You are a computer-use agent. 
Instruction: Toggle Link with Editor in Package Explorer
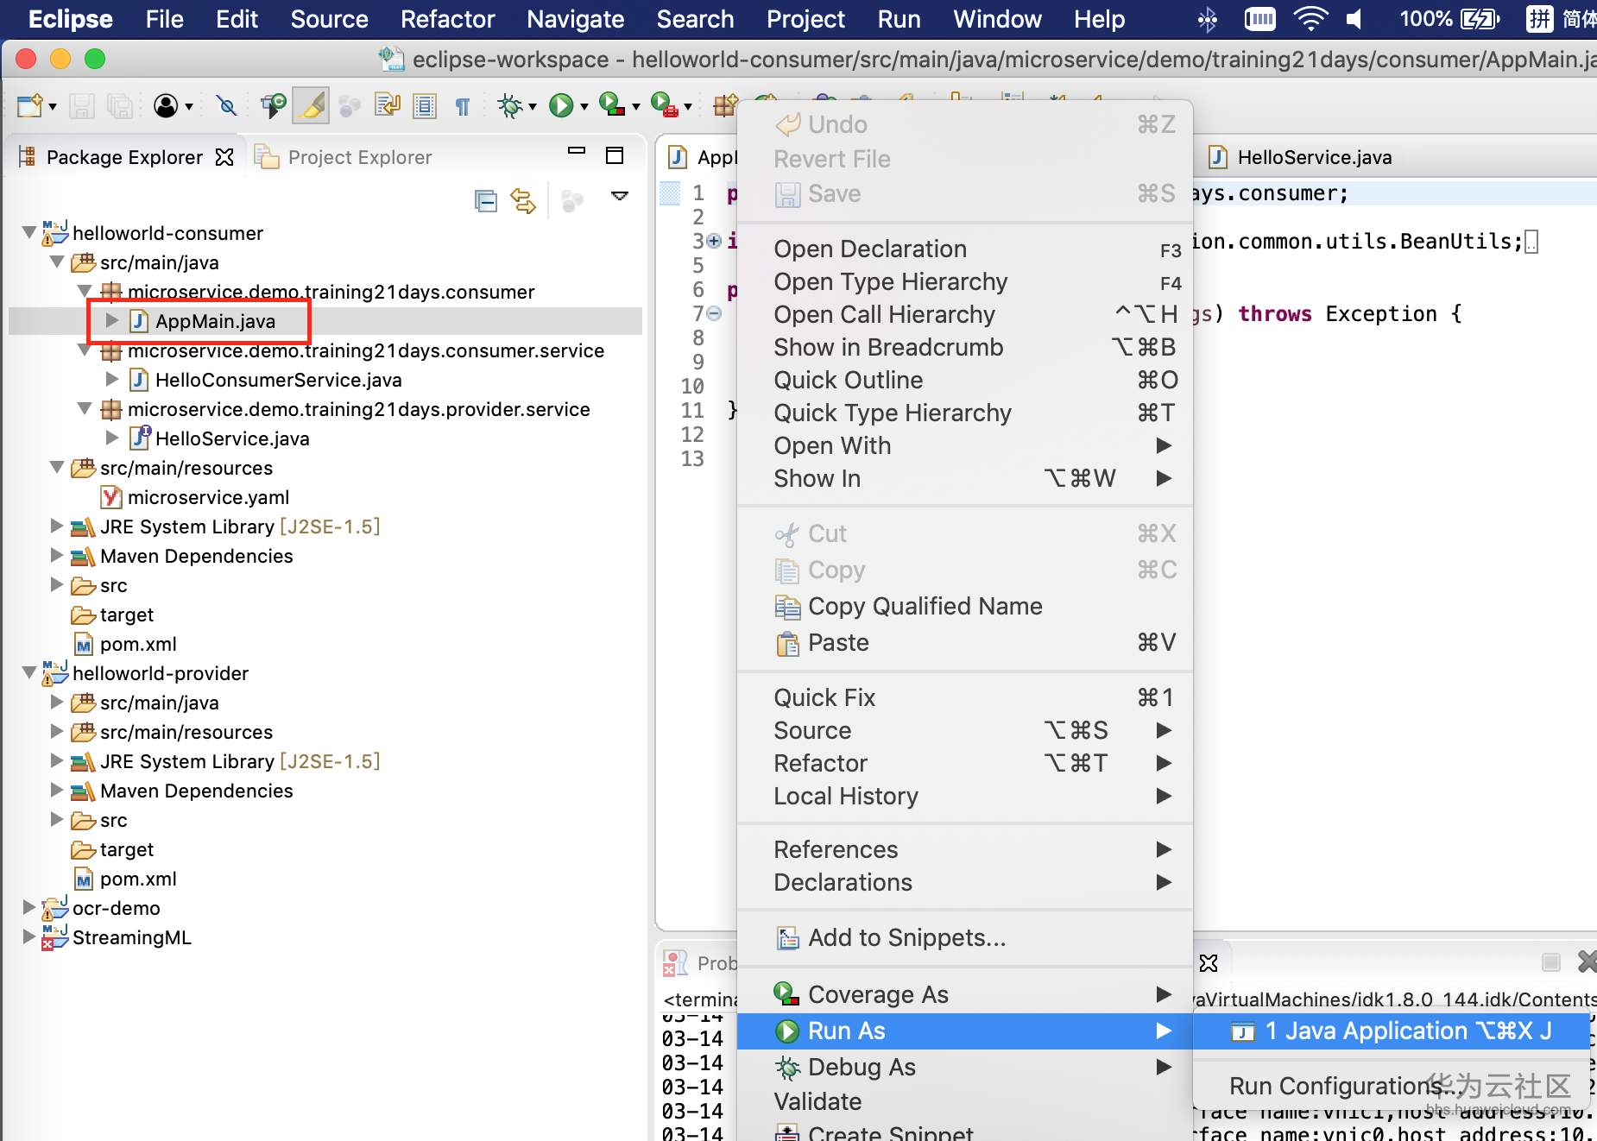click(523, 201)
